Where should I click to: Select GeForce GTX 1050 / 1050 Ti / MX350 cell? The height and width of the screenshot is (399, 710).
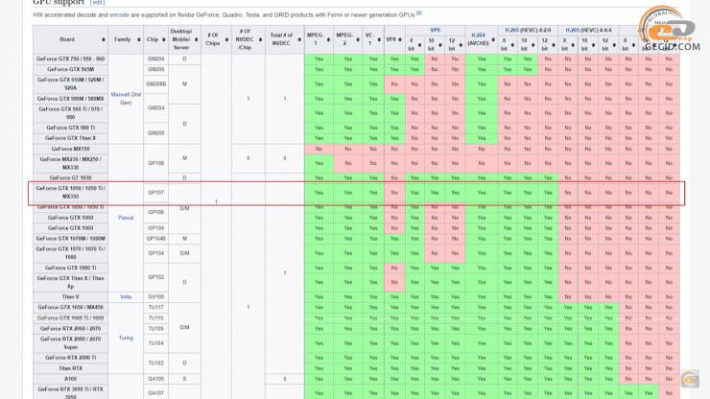(x=70, y=193)
